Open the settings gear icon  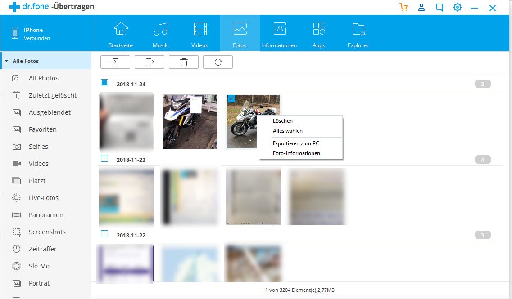pyautogui.click(x=458, y=7)
